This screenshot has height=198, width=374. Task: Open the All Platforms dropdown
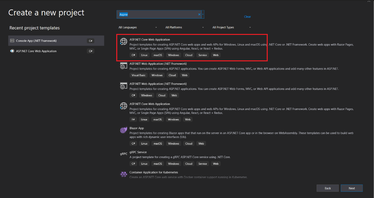click(184, 27)
